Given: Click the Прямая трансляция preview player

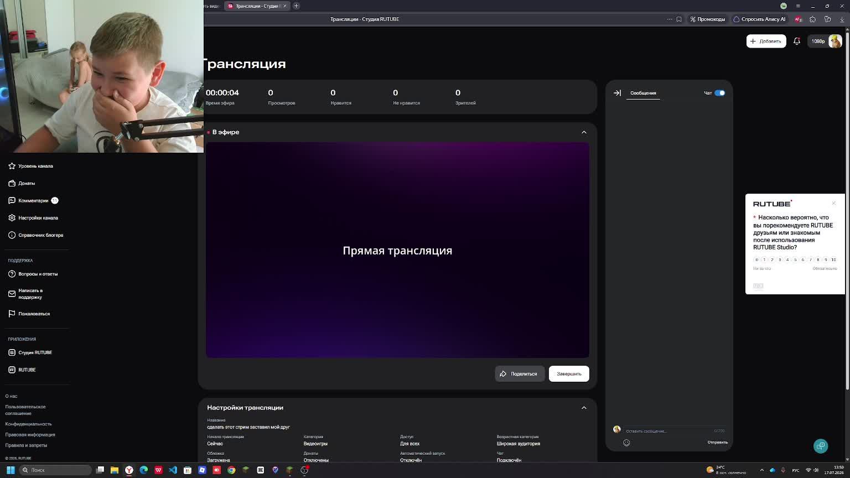Looking at the screenshot, I should [x=397, y=250].
